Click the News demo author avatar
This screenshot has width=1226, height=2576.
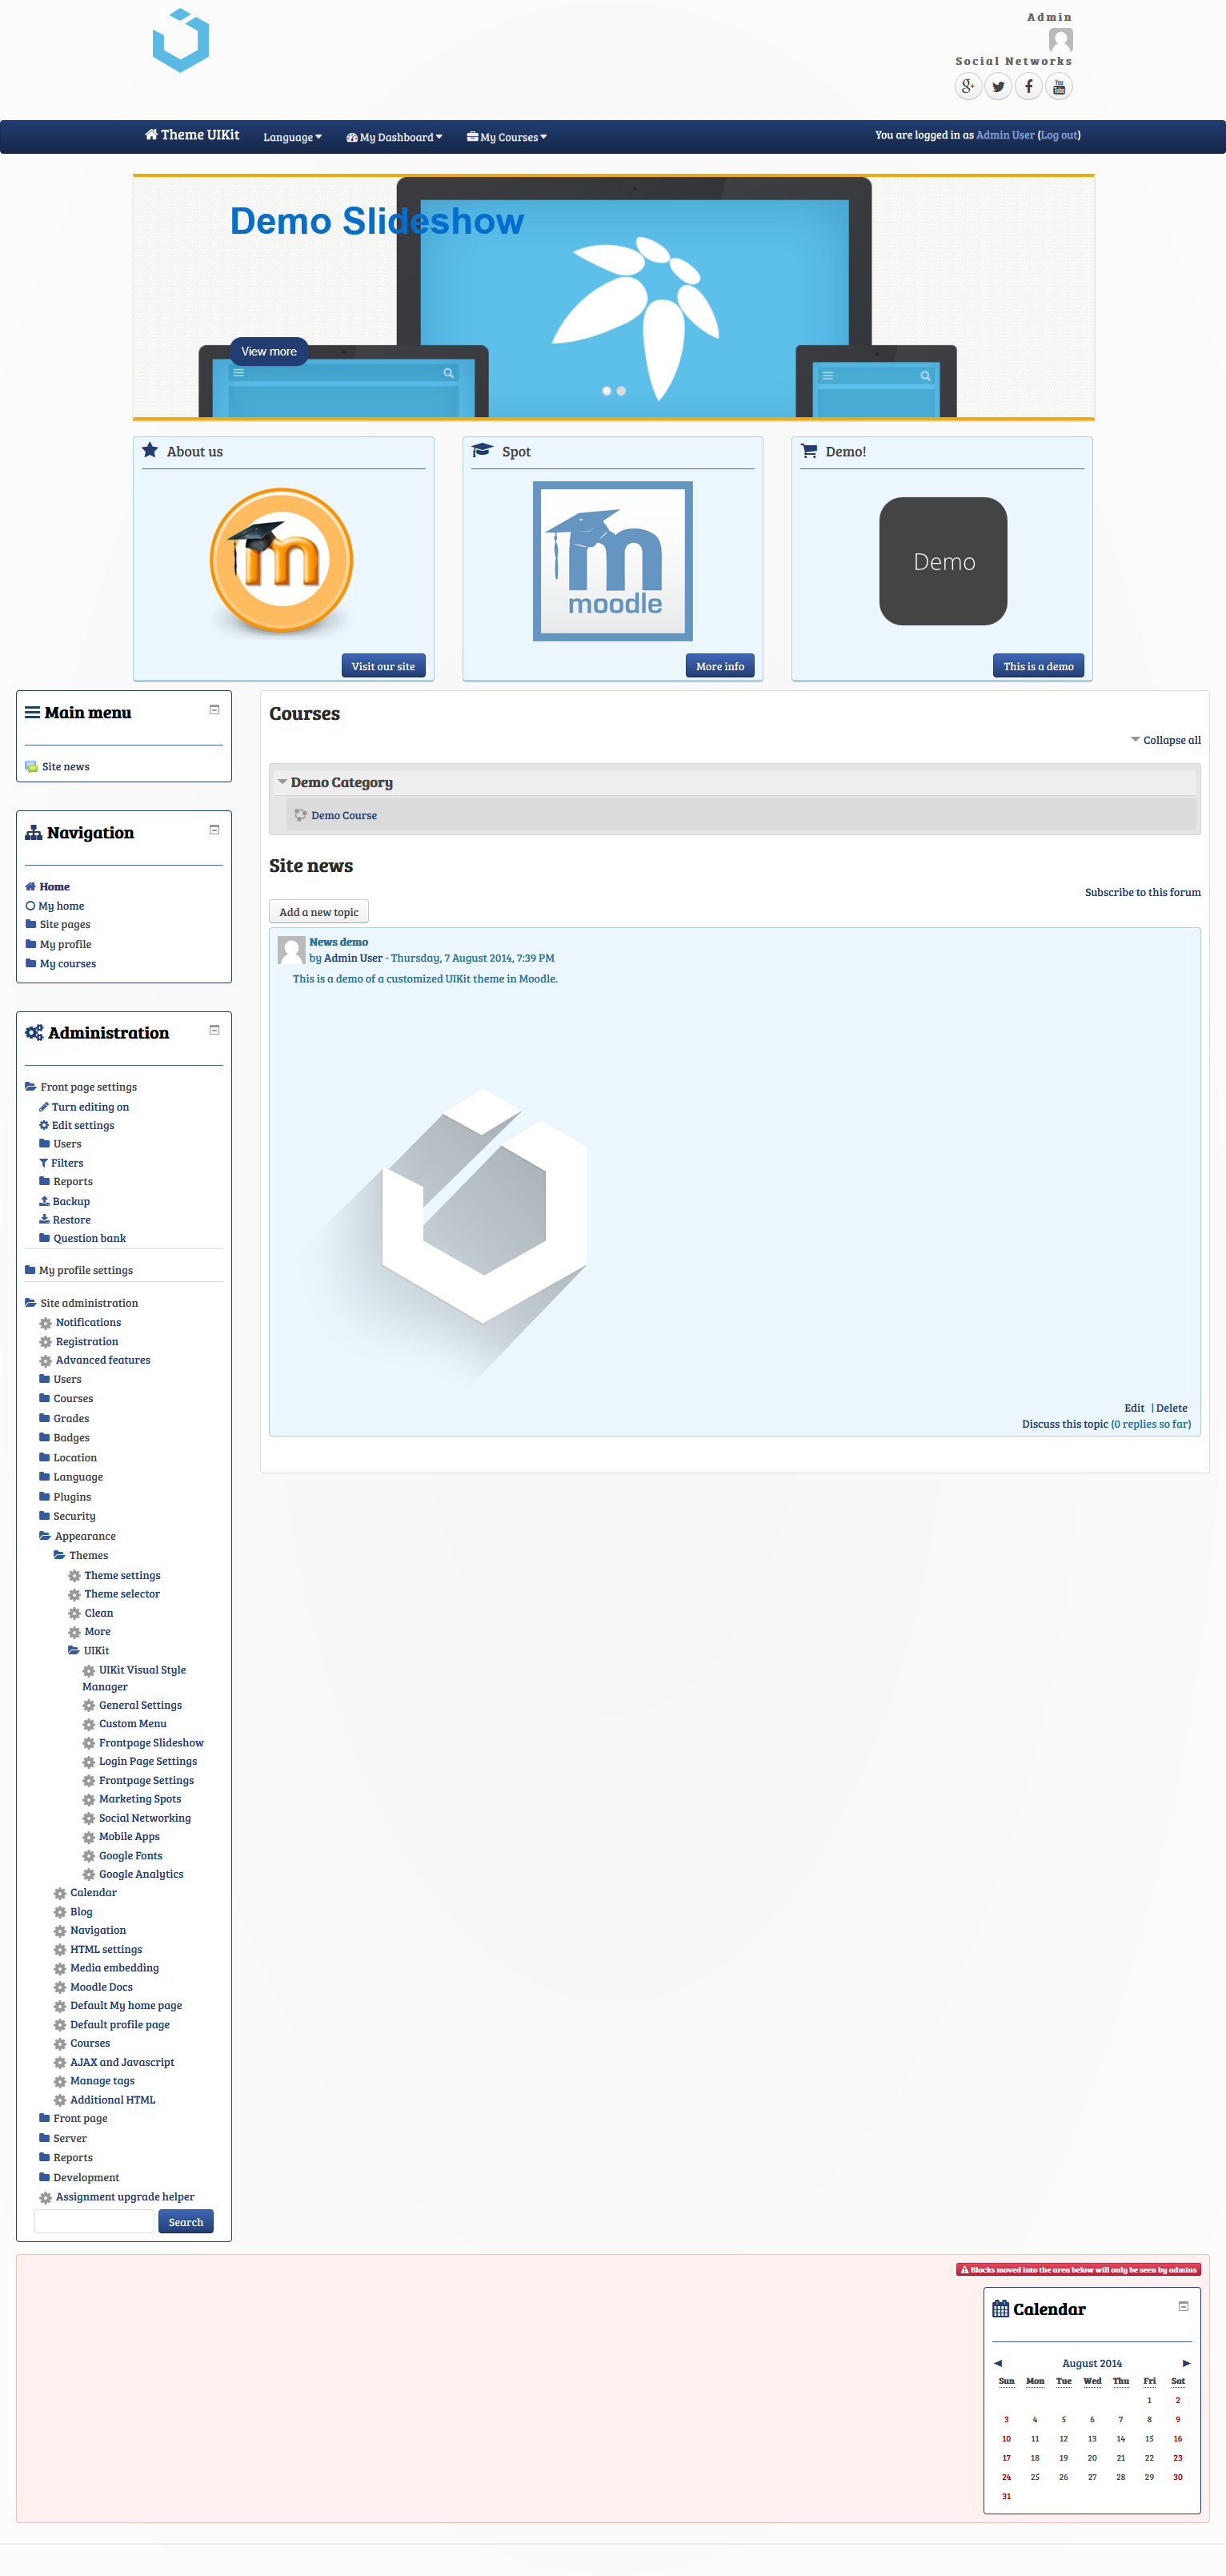290,950
